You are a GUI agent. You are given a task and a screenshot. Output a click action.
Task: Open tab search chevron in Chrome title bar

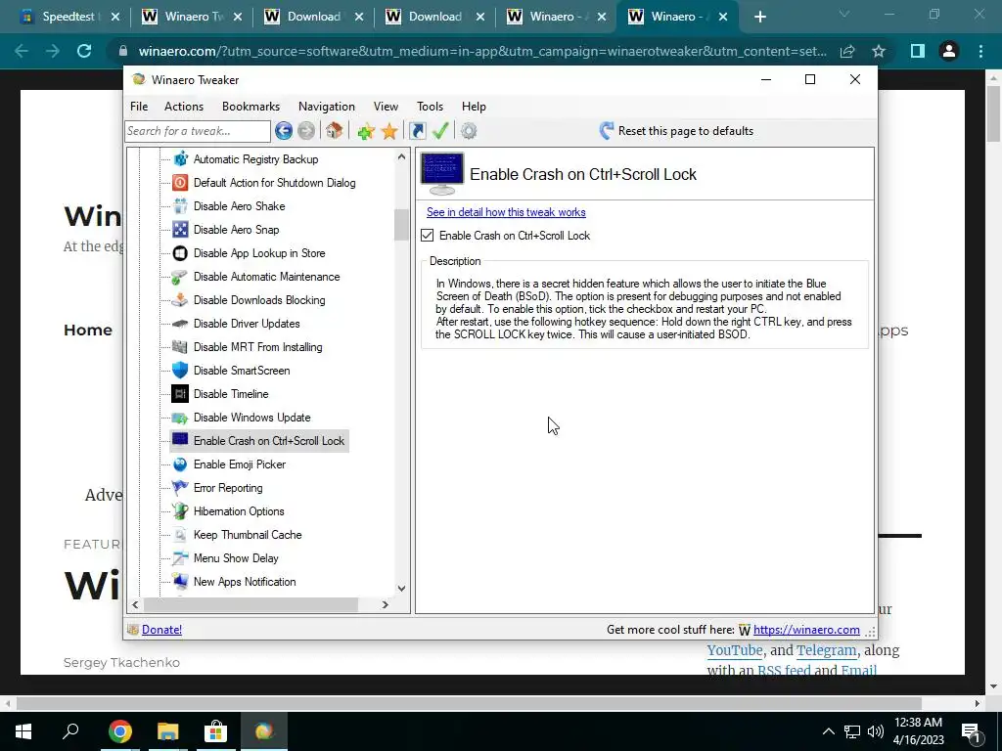click(x=844, y=14)
